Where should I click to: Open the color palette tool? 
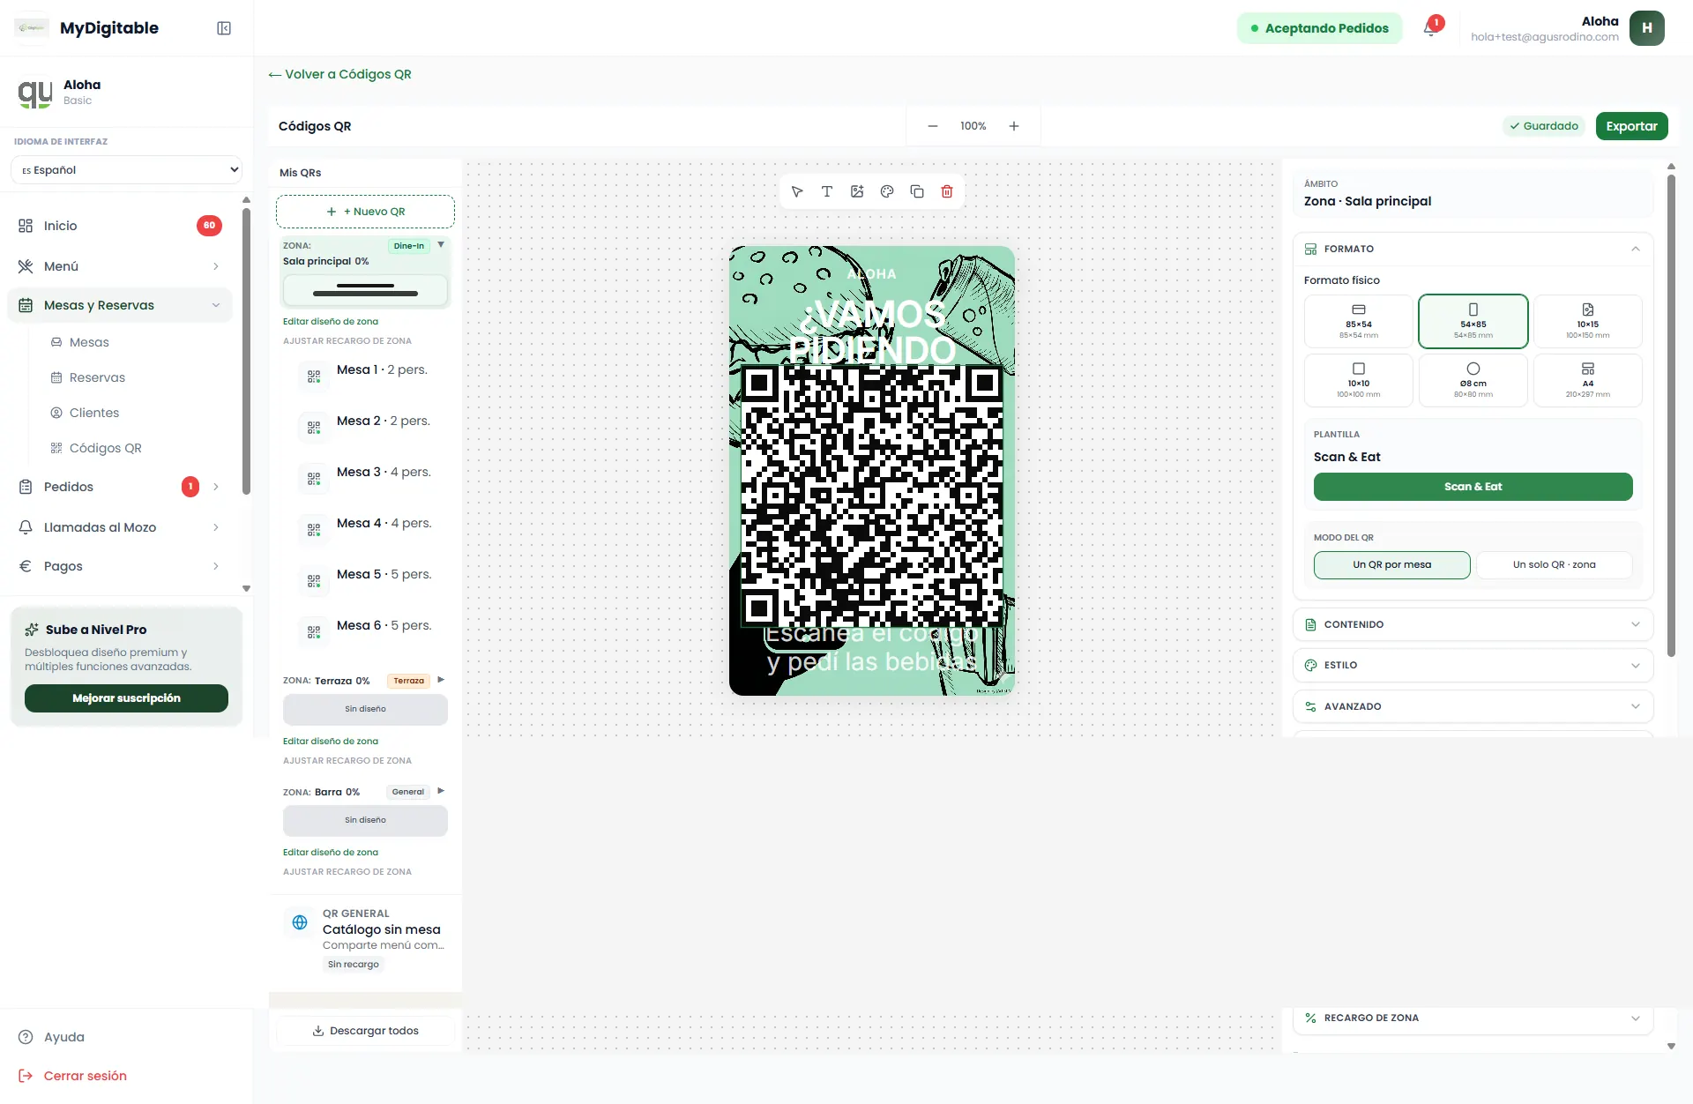[887, 191]
